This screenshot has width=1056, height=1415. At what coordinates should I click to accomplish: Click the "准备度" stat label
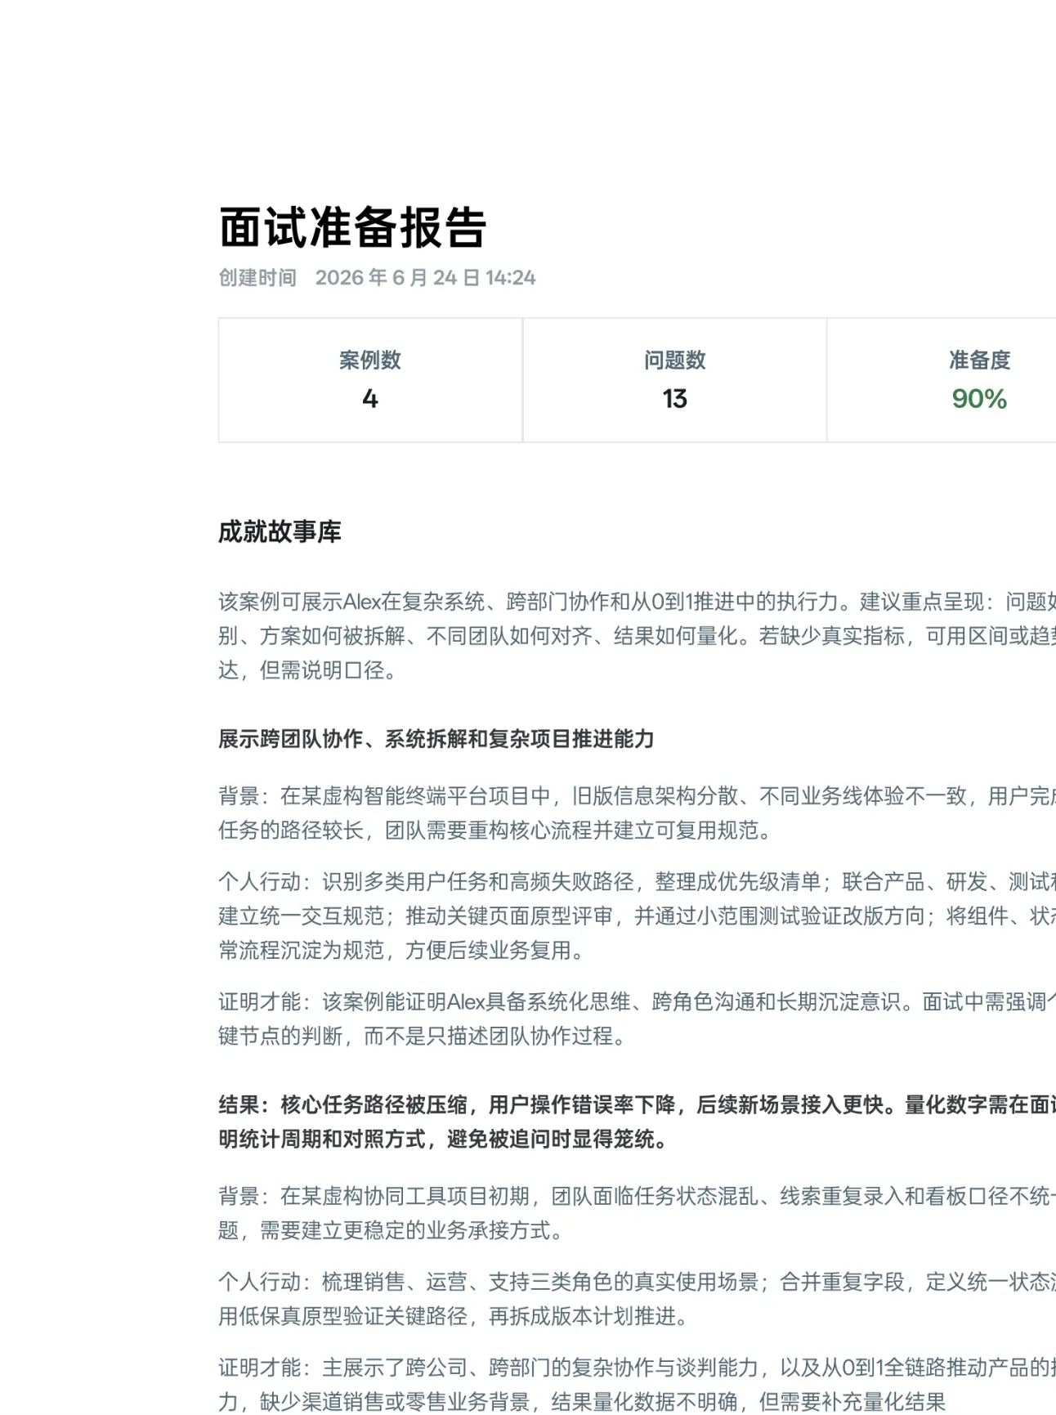tap(979, 360)
